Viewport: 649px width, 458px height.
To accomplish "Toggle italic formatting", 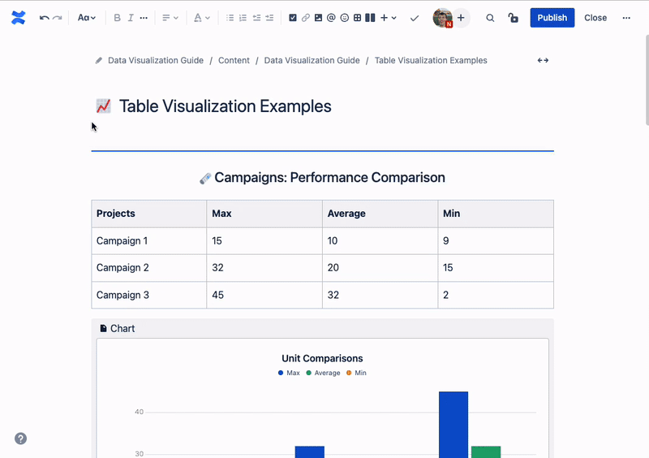I will pos(131,18).
